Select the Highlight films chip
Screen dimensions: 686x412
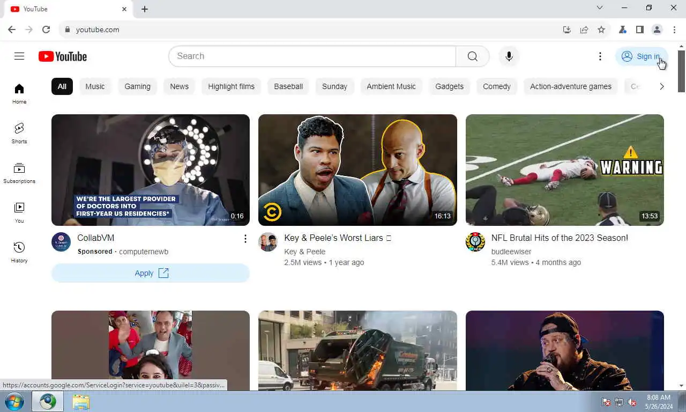[232, 86]
